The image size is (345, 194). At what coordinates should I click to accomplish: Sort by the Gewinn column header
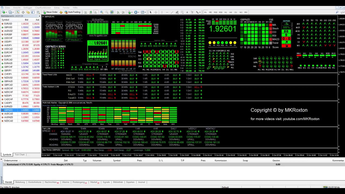pos(276,161)
